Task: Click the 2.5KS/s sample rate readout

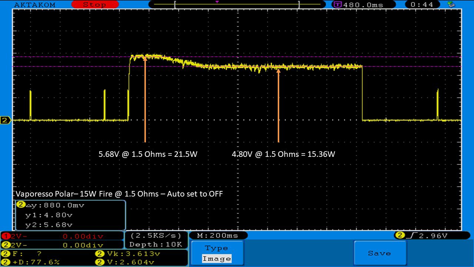Action: (x=156, y=235)
